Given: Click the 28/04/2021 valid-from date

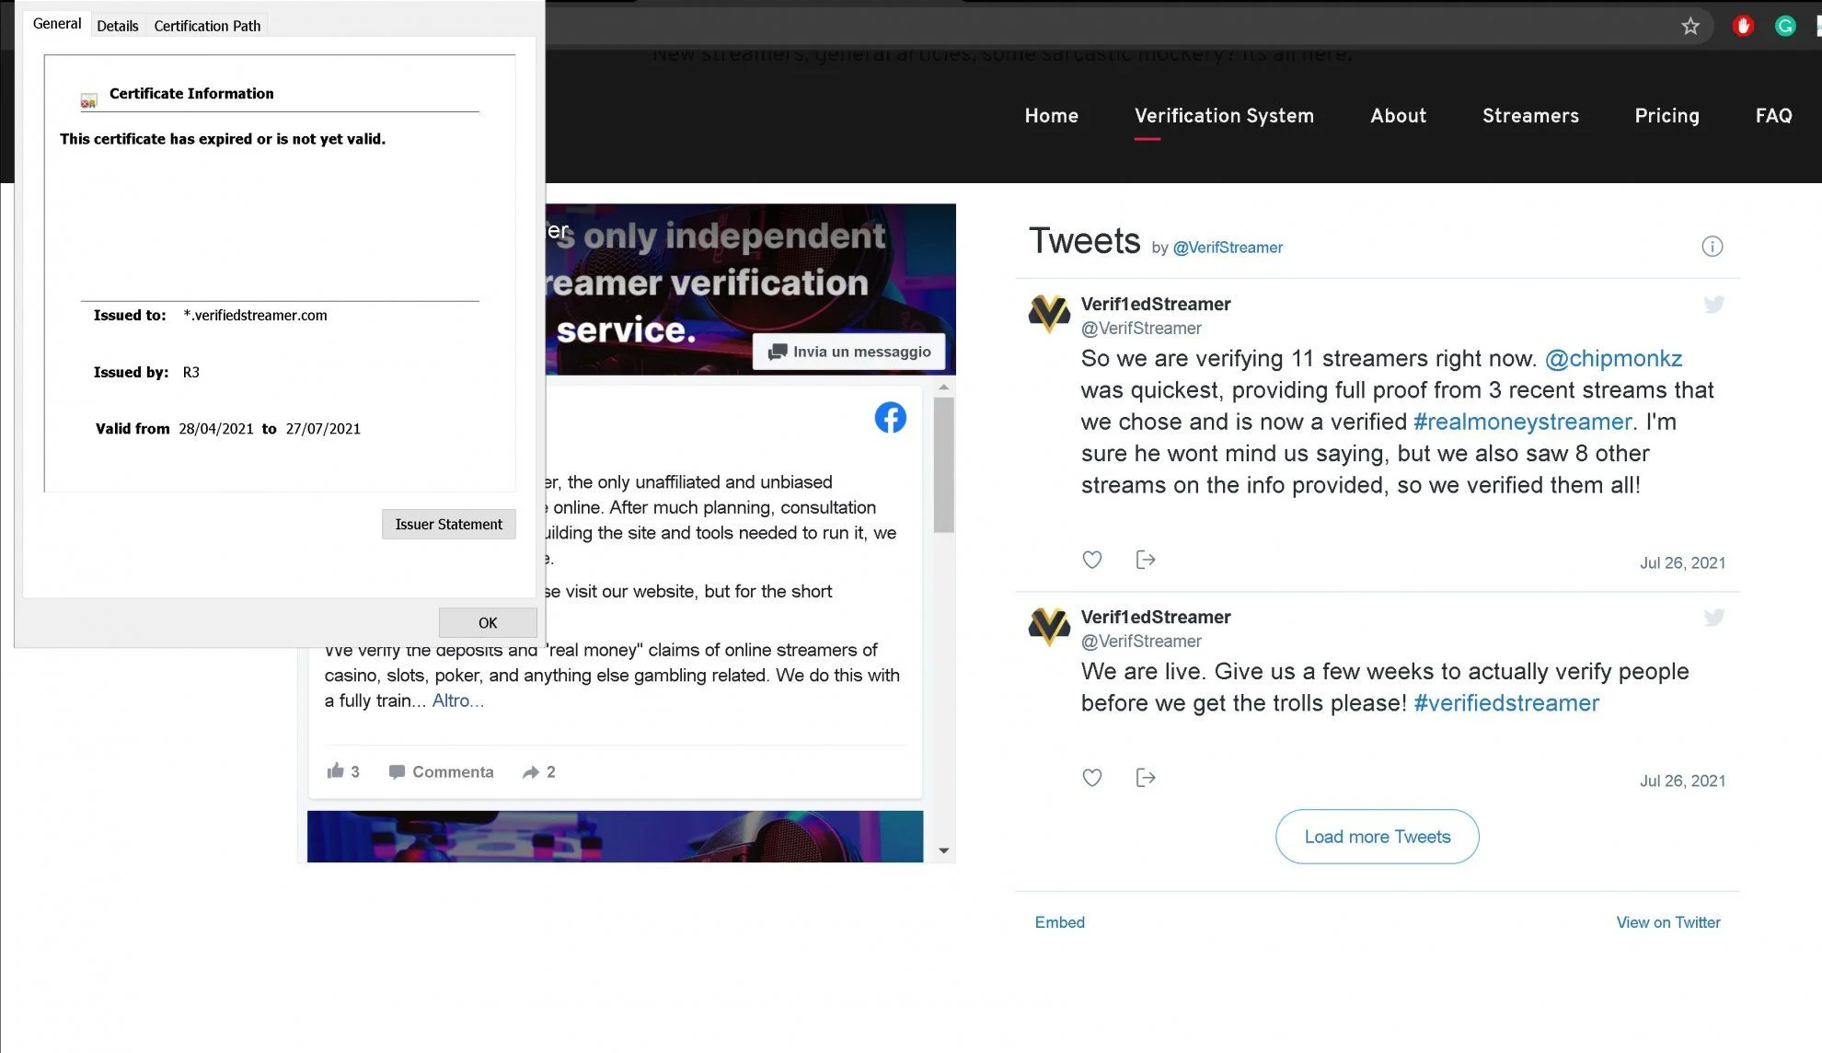Looking at the screenshot, I should [216, 429].
